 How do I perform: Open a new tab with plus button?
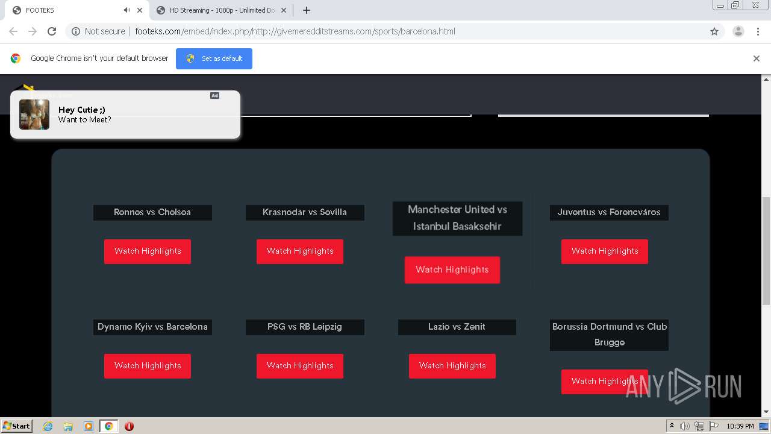click(x=307, y=10)
